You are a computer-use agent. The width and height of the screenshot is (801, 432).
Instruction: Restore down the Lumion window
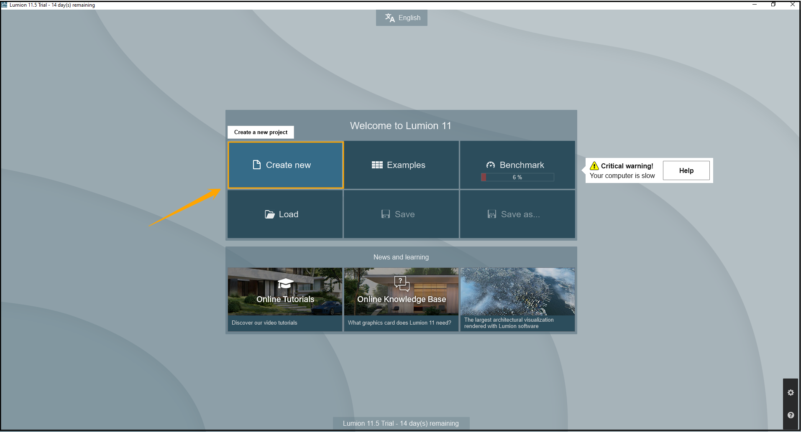(x=773, y=5)
